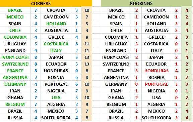Select the Bookings total 7 in France row
This screenshot has height=122, width=193.
pos(187,71)
